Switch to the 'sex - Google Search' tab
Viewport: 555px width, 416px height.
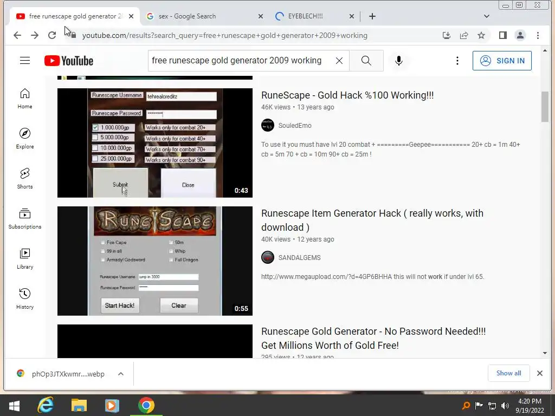pos(204,16)
